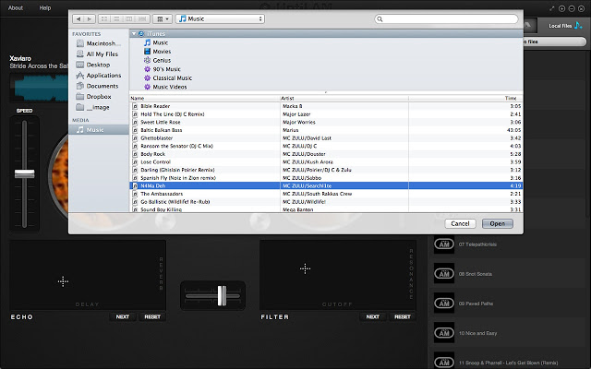
Task: Click the Speed slider handle
Action: (x=25, y=173)
